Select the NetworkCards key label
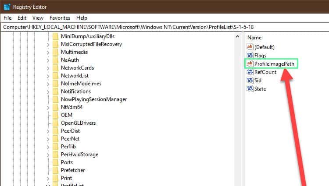Image resolution: width=329 pixels, height=186 pixels. click(77, 68)
